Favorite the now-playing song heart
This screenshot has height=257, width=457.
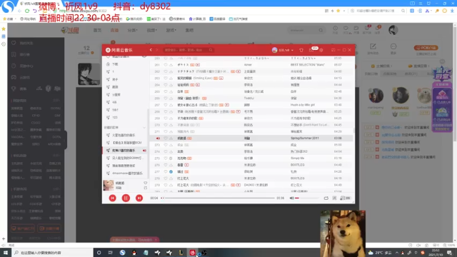[146, 183]
